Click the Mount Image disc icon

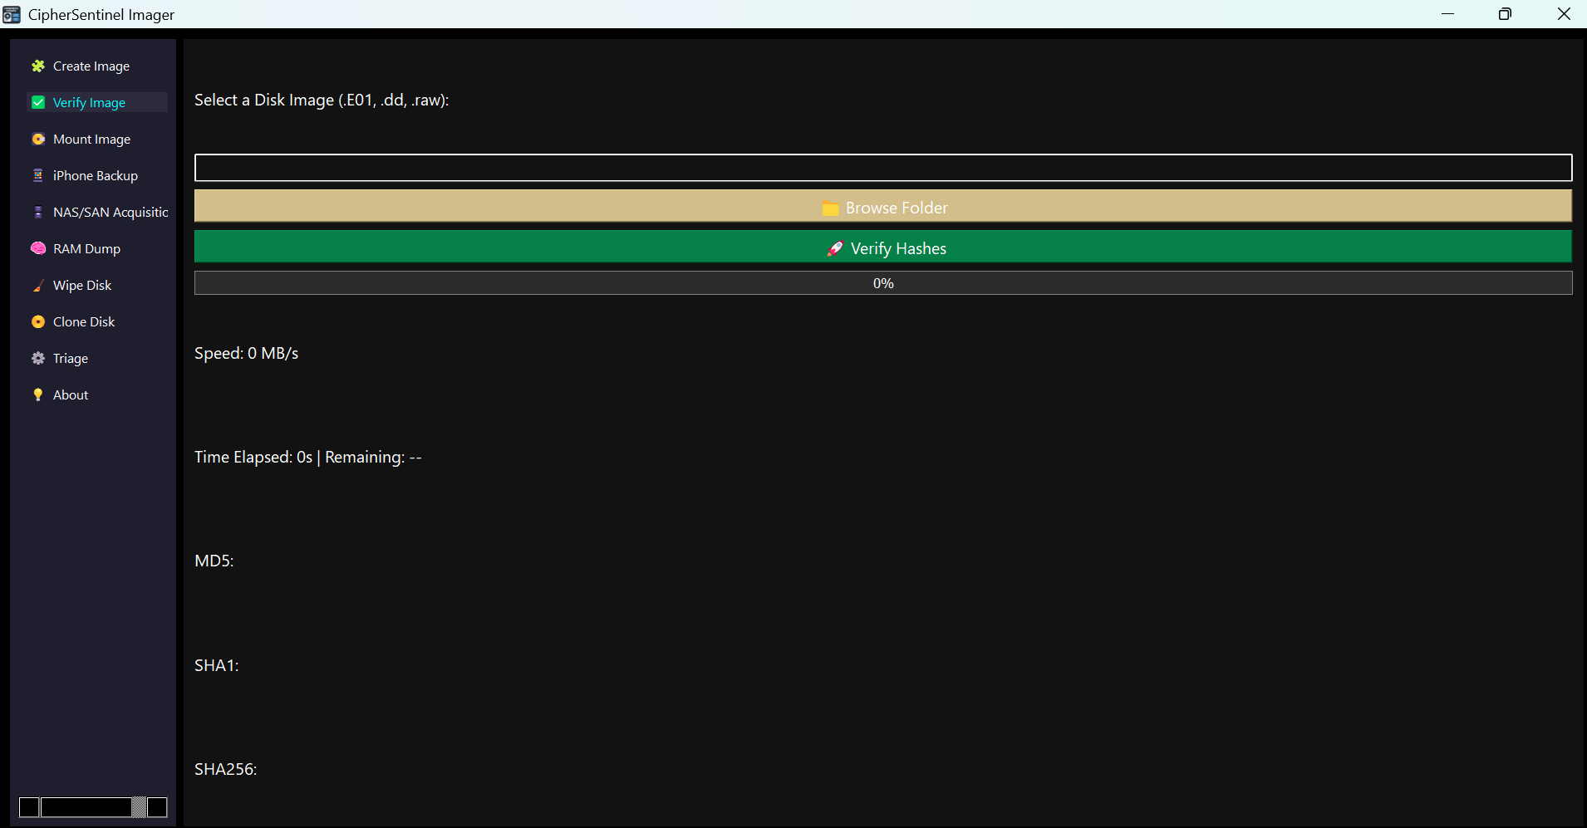[38, 139]
